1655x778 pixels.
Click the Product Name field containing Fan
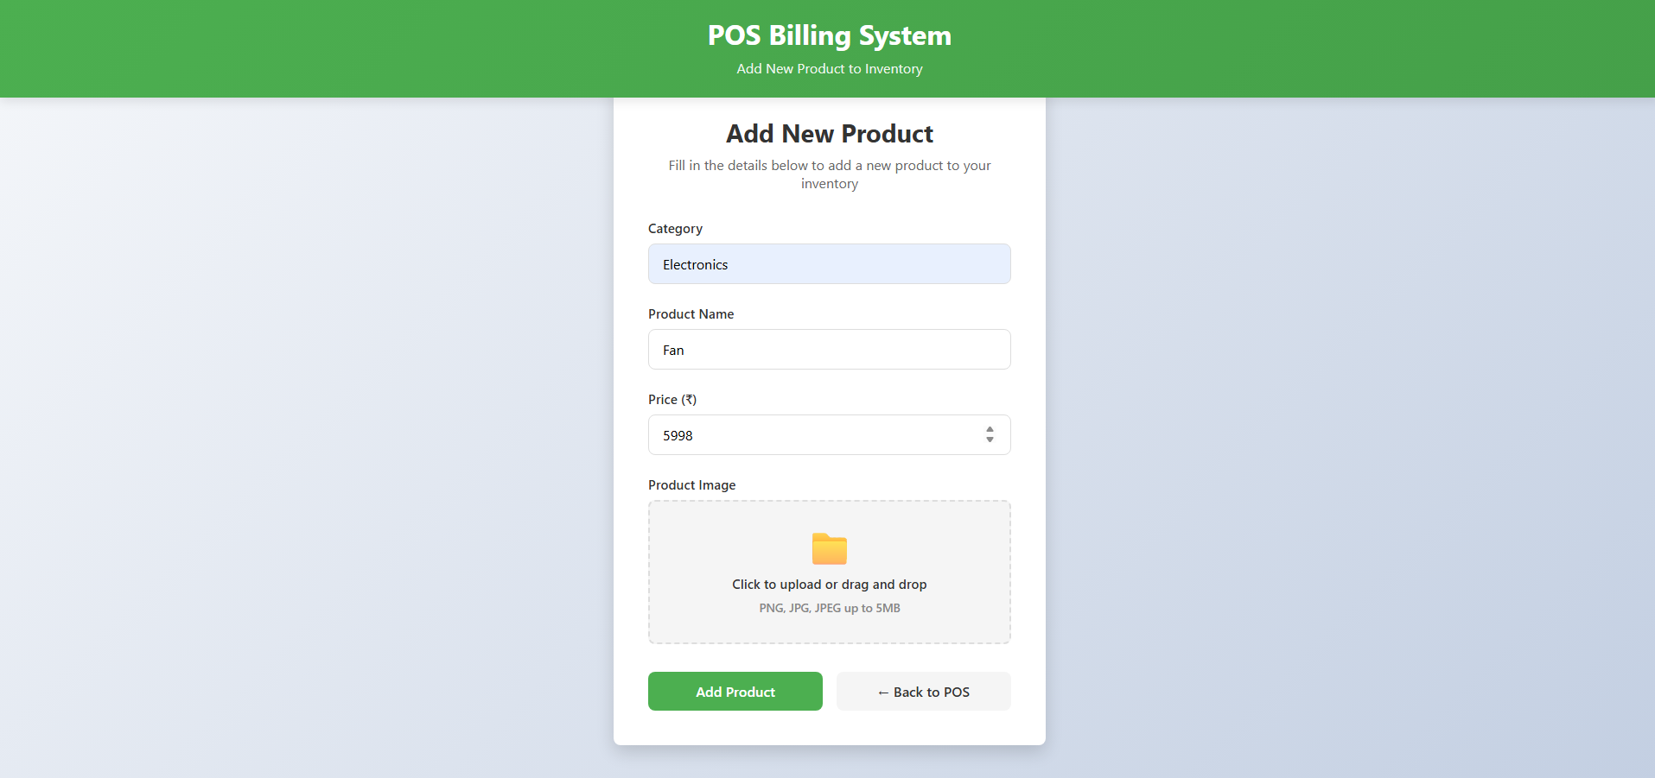[x=829, y=350]
